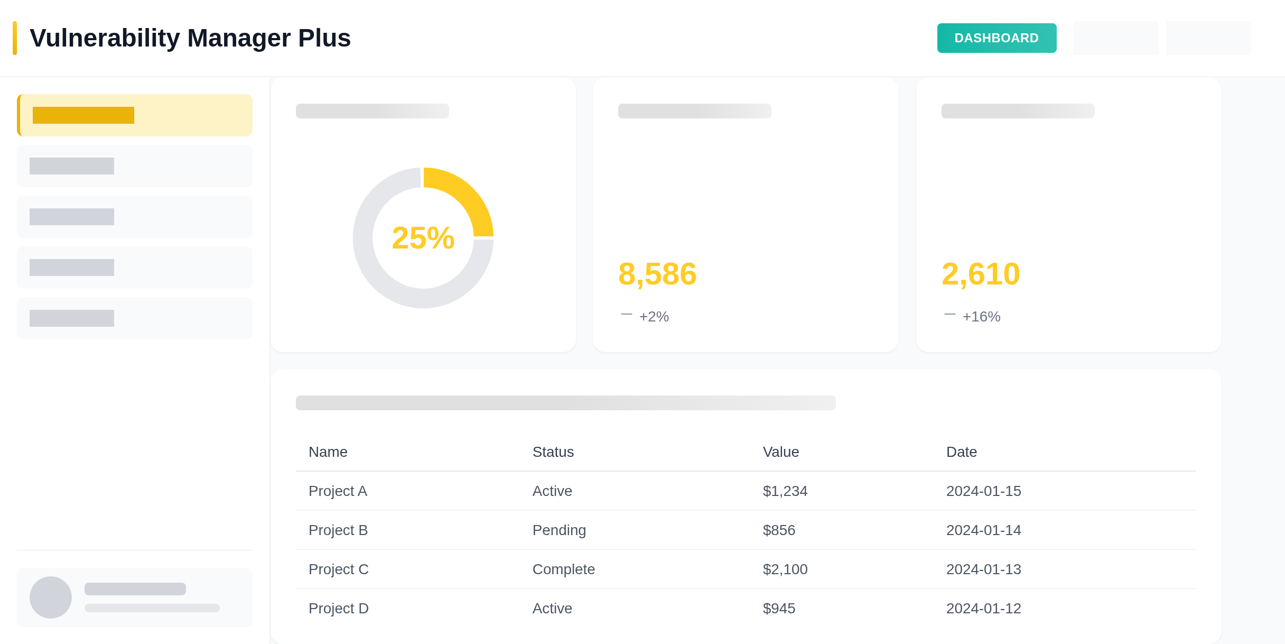Click the user avatar circle
The image size is (1285, 644).
tap(51, 597)
